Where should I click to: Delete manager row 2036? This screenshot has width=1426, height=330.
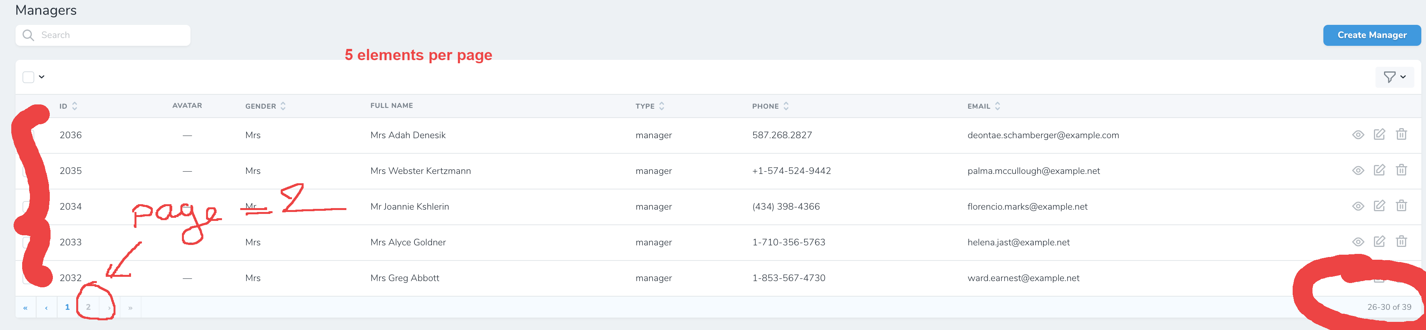[1401, 134]
